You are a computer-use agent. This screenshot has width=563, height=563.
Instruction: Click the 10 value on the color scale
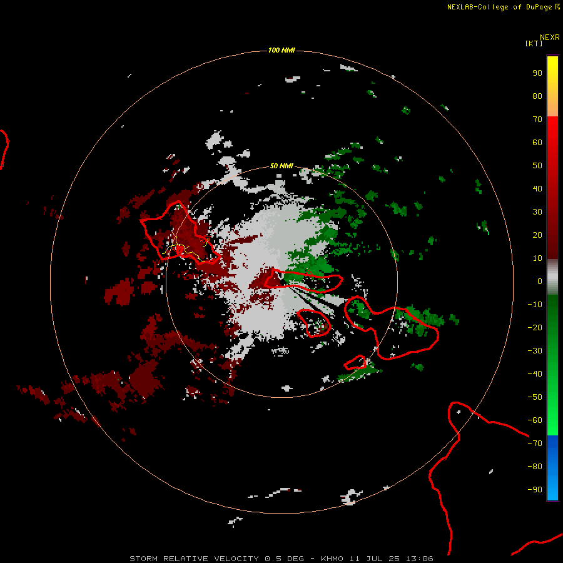(537, 258)
